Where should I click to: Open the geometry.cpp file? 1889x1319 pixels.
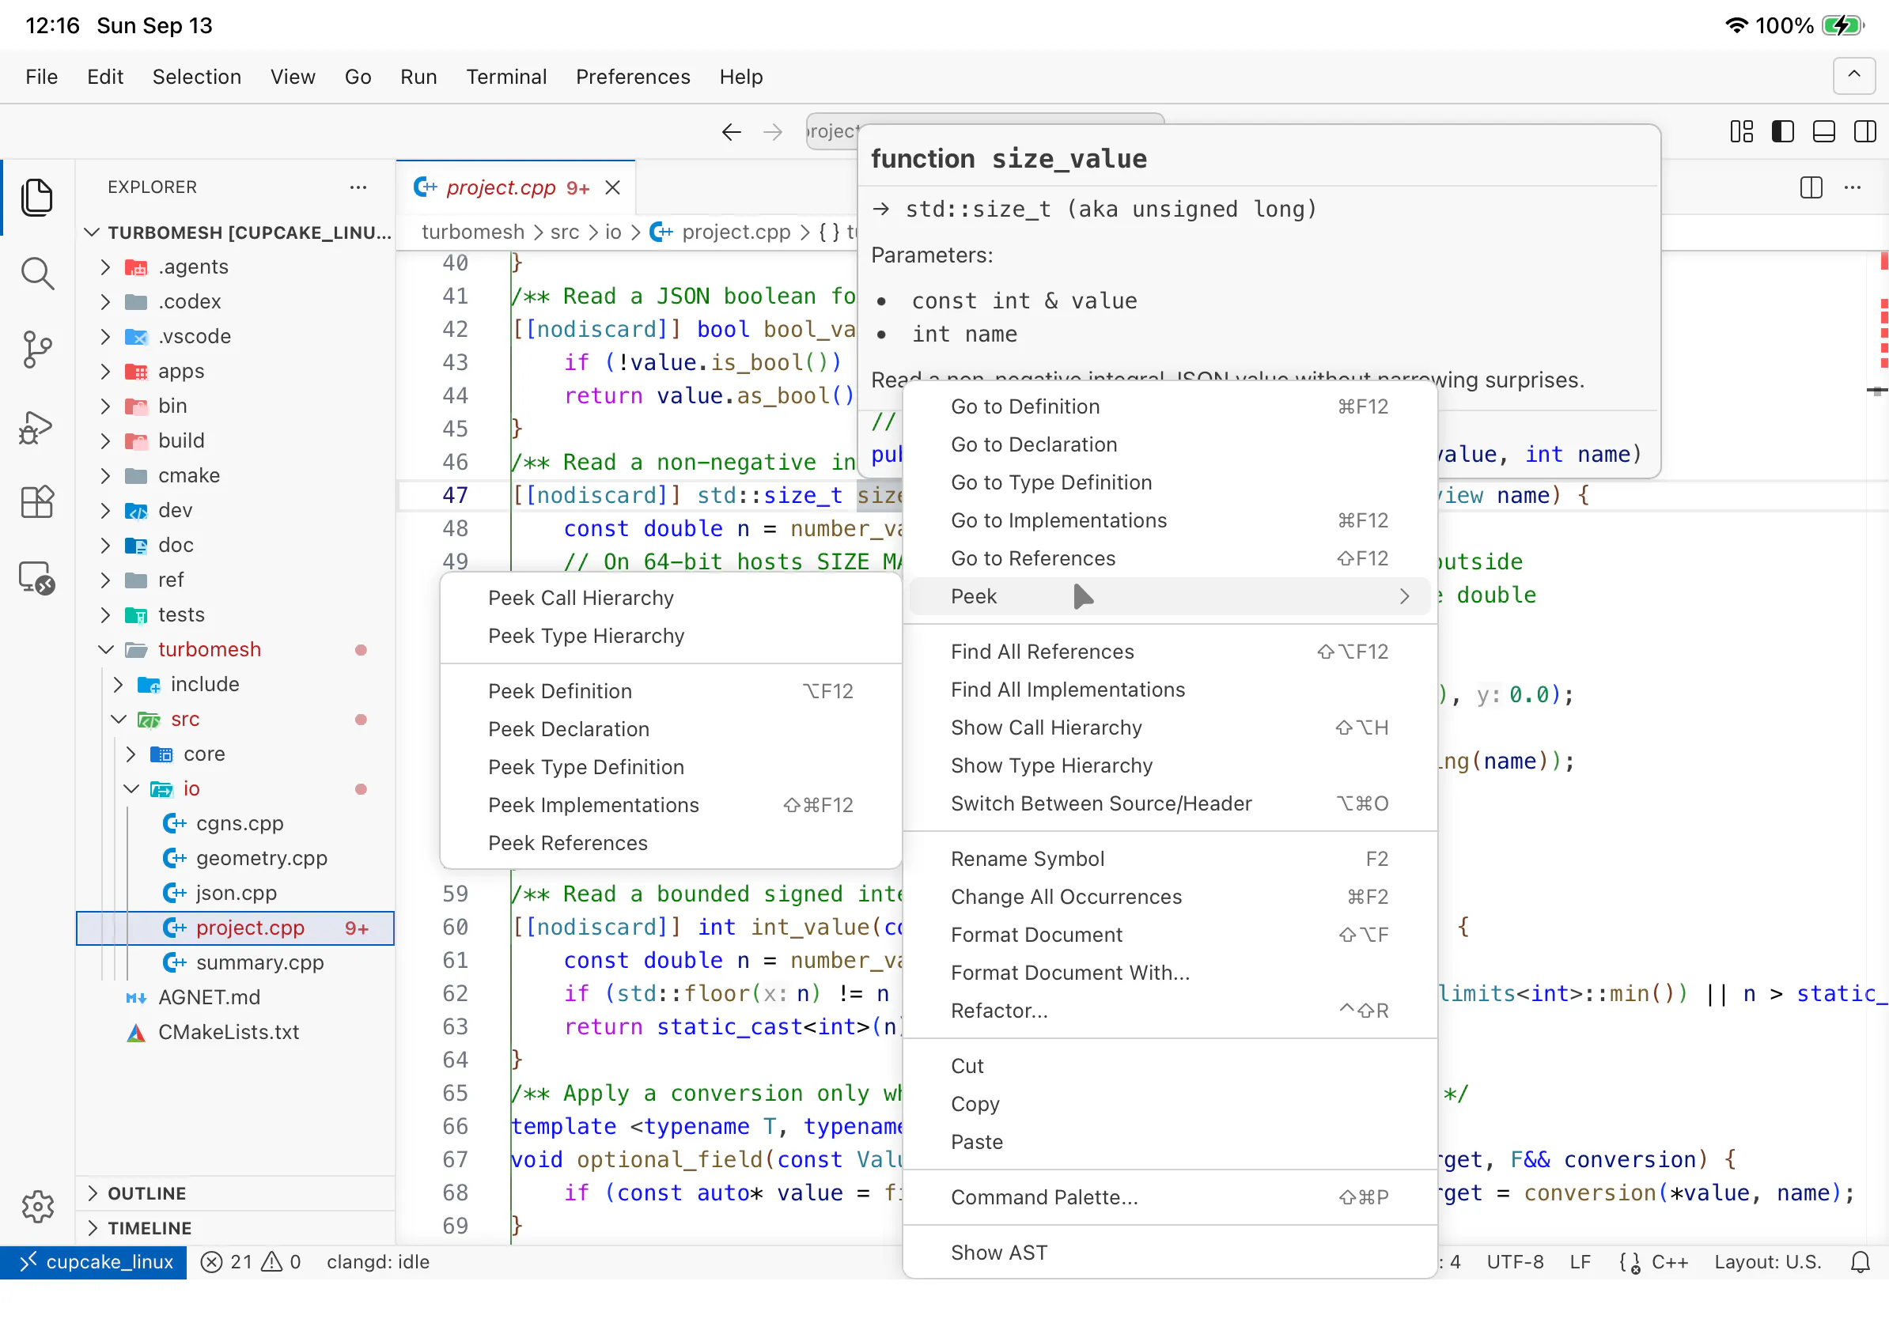pyautogui.click(x=234, y=859)
